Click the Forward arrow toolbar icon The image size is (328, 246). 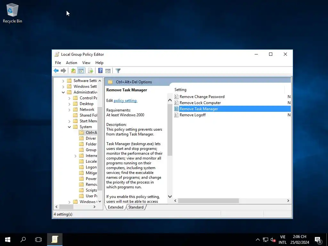point(63,71)
